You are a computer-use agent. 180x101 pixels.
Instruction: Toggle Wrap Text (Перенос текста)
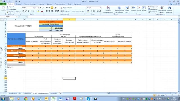click(x=66, y=8)
